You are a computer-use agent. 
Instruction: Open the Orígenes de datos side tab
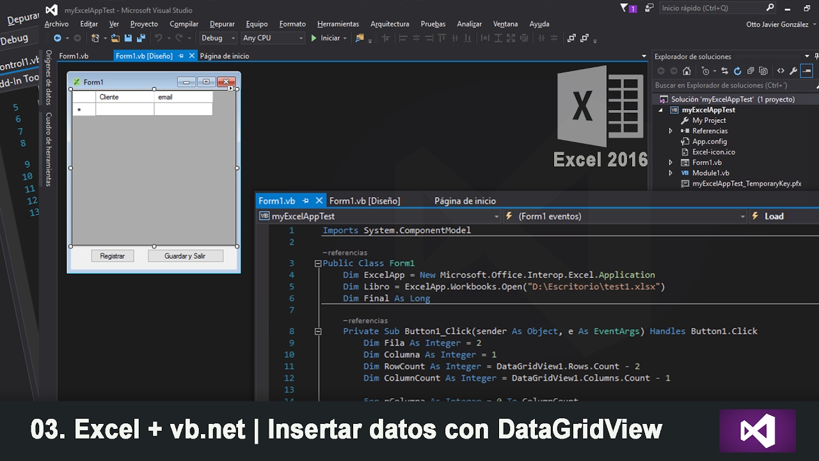pyautogui.click(x=48, y=78)
